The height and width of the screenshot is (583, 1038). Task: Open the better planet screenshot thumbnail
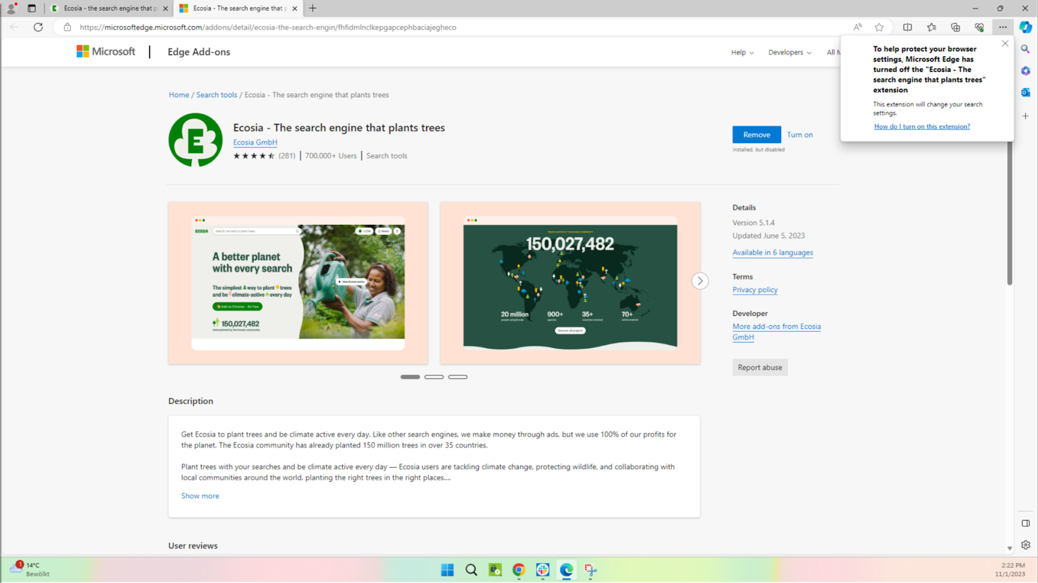pyautogui.click(x=298, y=283)
